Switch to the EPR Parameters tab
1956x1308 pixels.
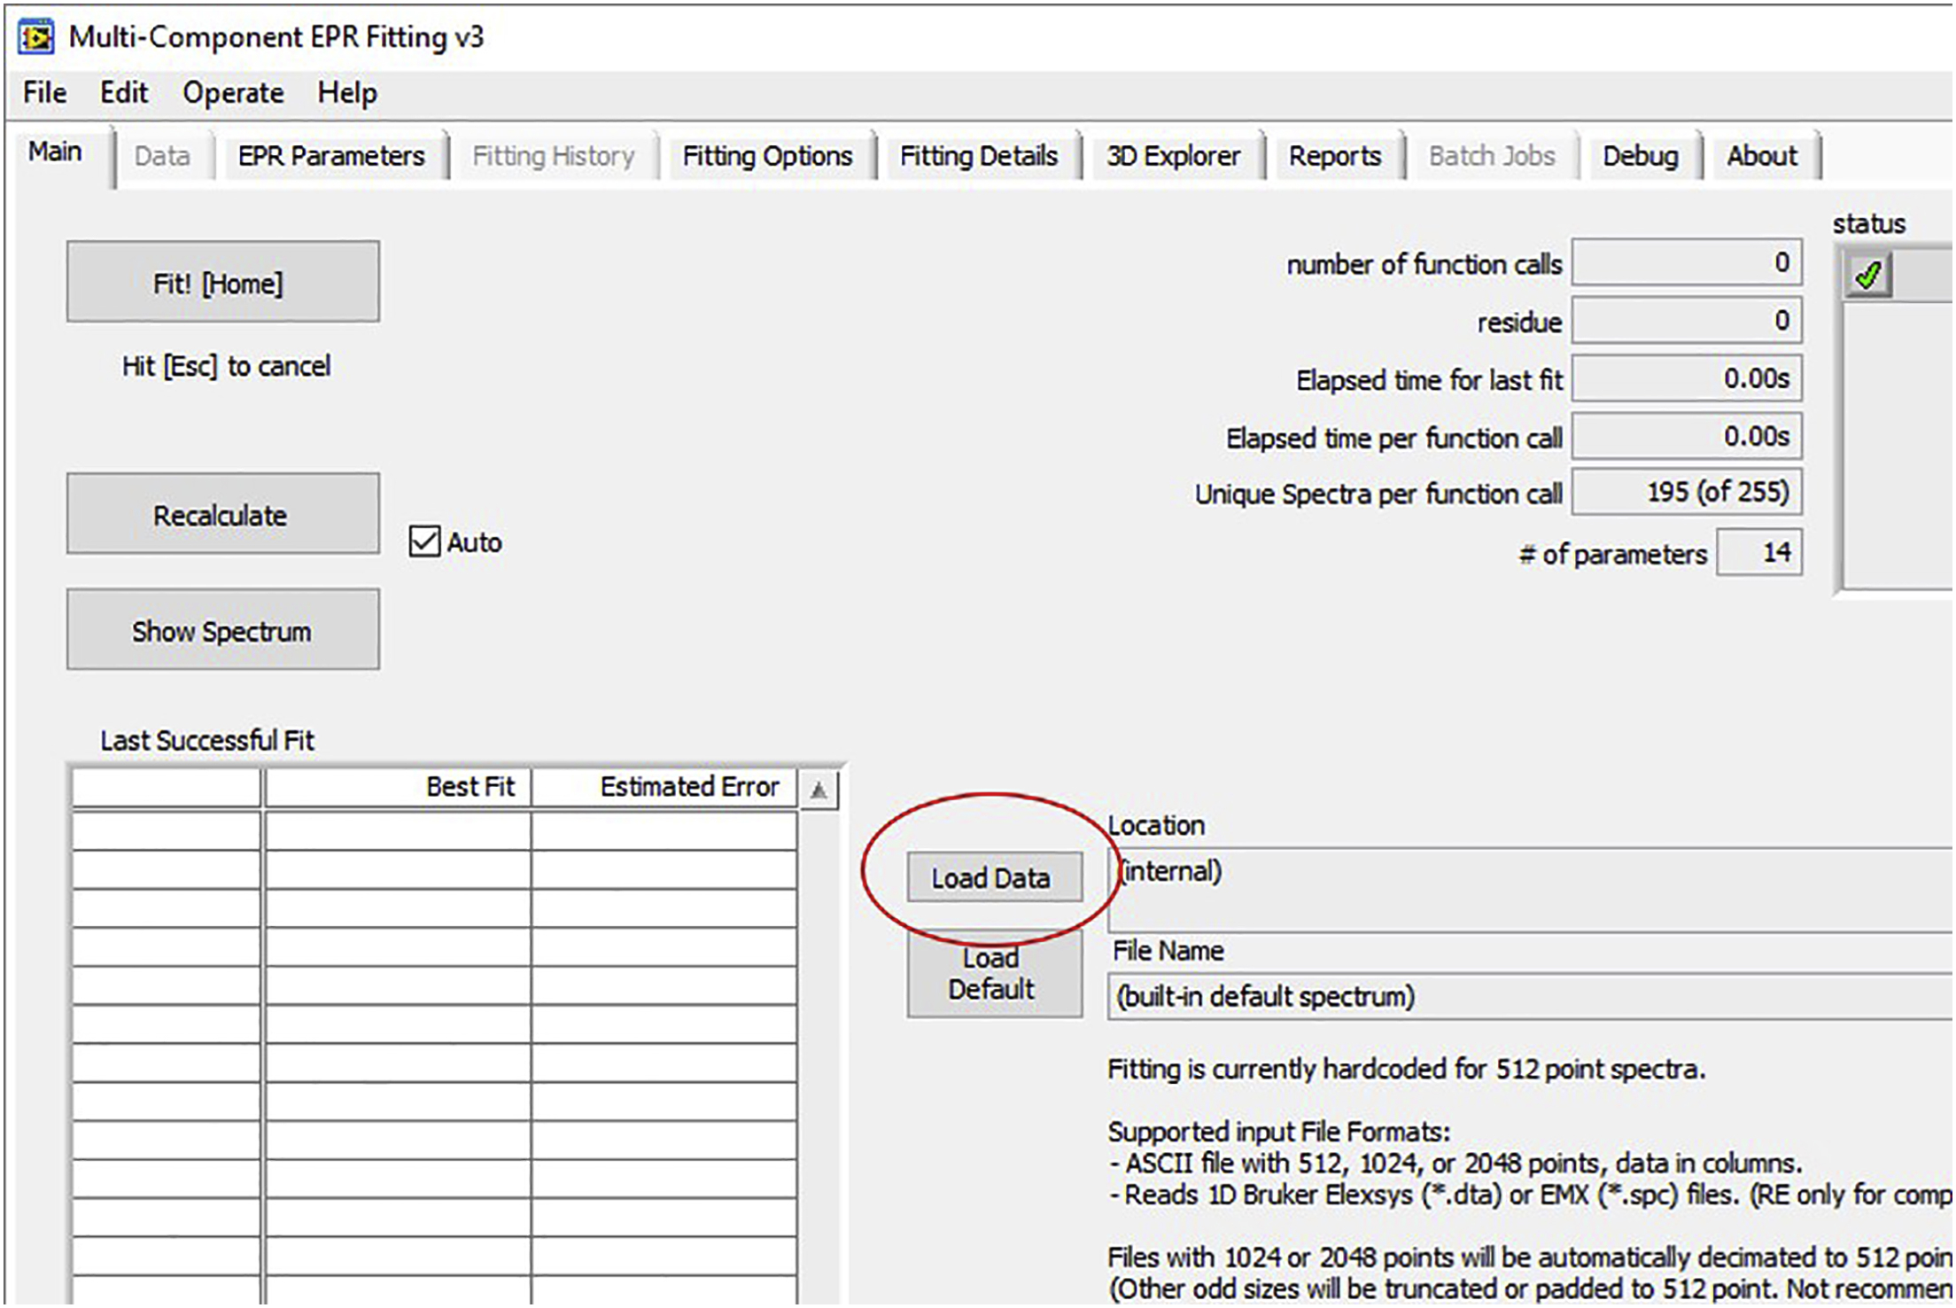point(331,156)
